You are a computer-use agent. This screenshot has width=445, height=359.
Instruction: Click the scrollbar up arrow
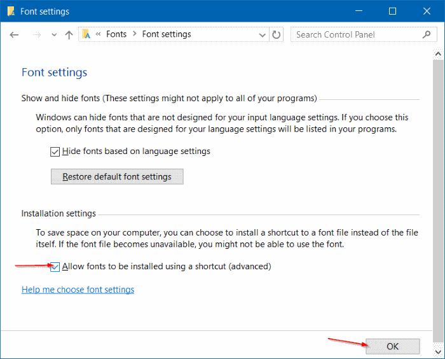(x=438, y=54)
